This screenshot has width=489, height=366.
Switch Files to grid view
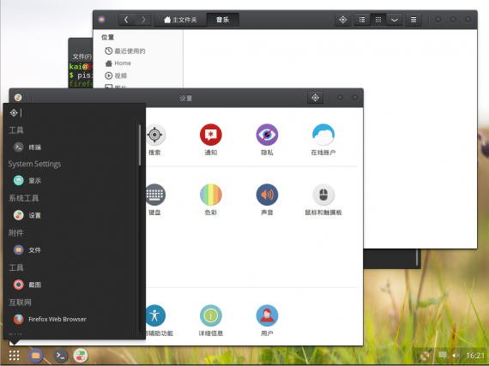[x=378, y=20]
